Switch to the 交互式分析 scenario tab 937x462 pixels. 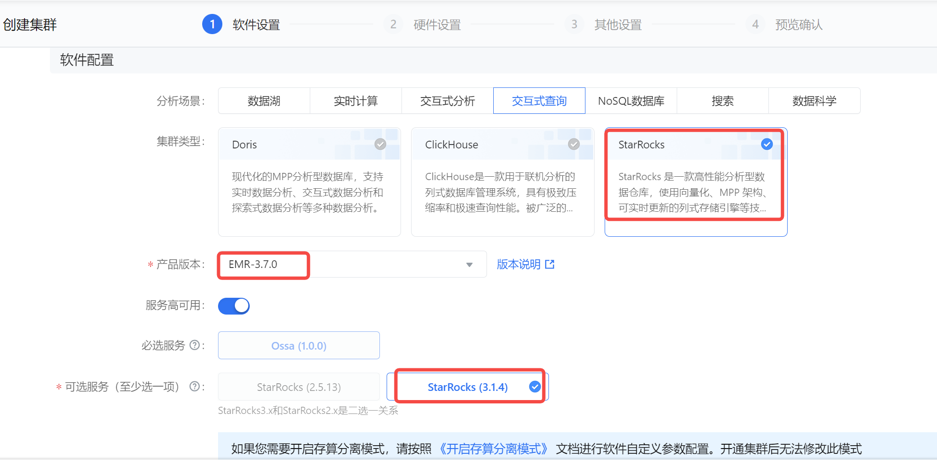448,101
